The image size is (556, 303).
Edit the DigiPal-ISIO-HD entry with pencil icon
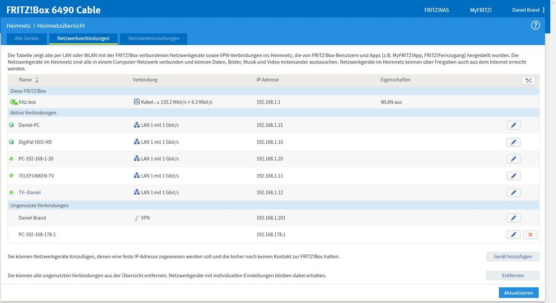coord(514,142)
